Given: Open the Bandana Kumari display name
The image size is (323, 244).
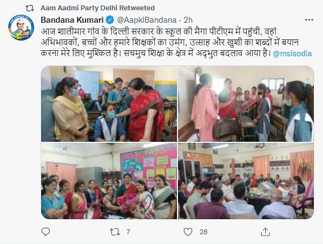Looking at the screenshot, I should pyautogui.click(x=72, y=20).
